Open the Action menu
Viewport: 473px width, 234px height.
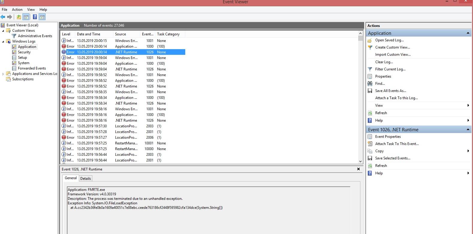coord(17,10)
